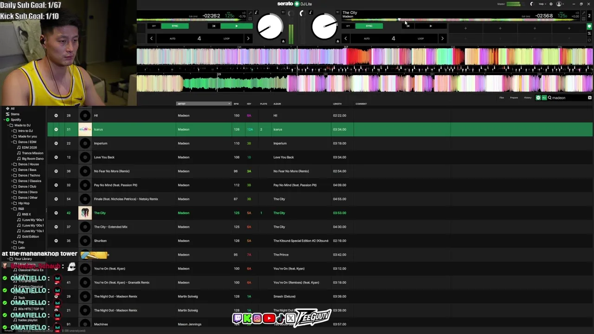
Task: Expand the Dance / Techno folder
Action: pyautogui.click(x=12, y=175)
